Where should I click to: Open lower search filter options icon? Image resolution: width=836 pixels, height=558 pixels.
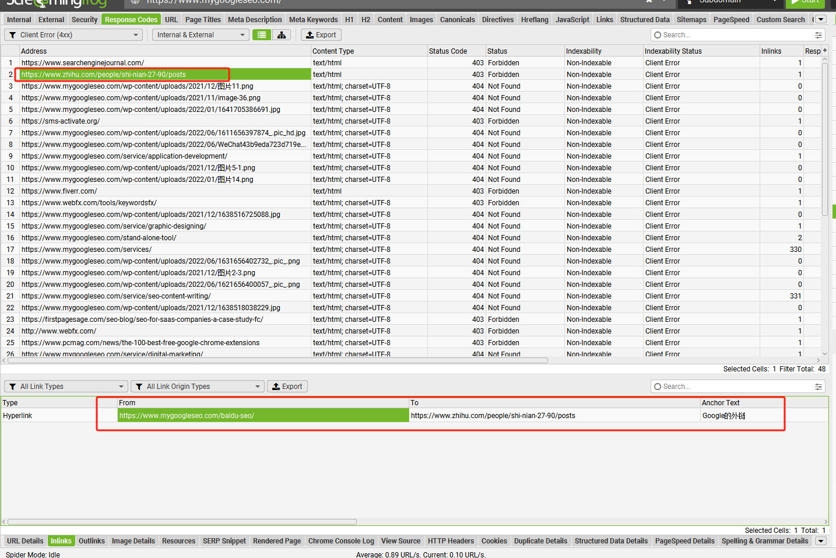[x=819, y=387]
